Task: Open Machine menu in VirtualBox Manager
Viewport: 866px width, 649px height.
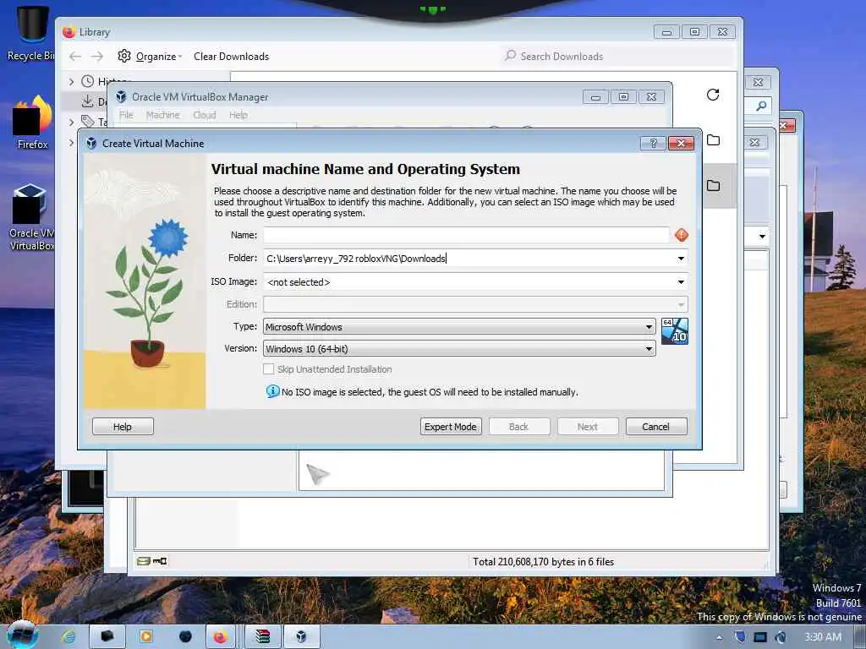Action: click(162, 115)
